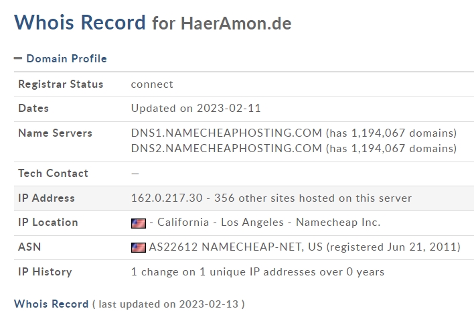Select the DNS2.NAMECHEAPHOSTING.COM name server
Viewport: 474px width, 315px height.
pyautogui.click(x=226, y=148)
